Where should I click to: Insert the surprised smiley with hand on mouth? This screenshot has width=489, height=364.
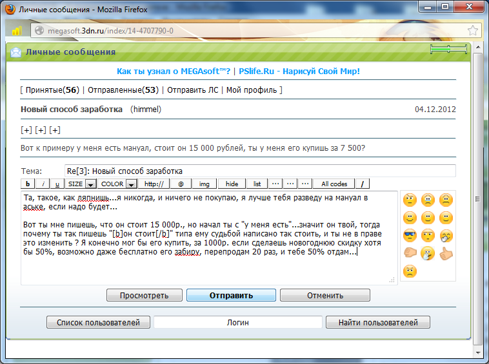[x=428, y=253]
